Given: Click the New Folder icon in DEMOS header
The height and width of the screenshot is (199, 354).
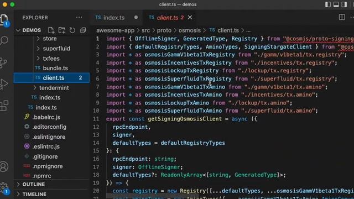Looking at the screenshot, I should 61,30.
